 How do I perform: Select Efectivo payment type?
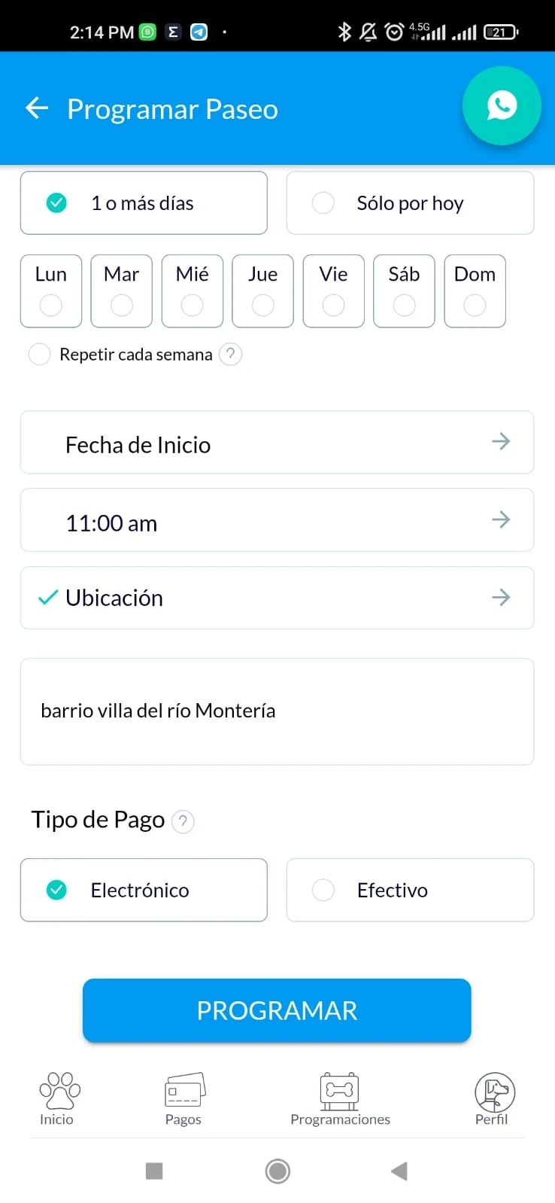[x=410, y=890]
